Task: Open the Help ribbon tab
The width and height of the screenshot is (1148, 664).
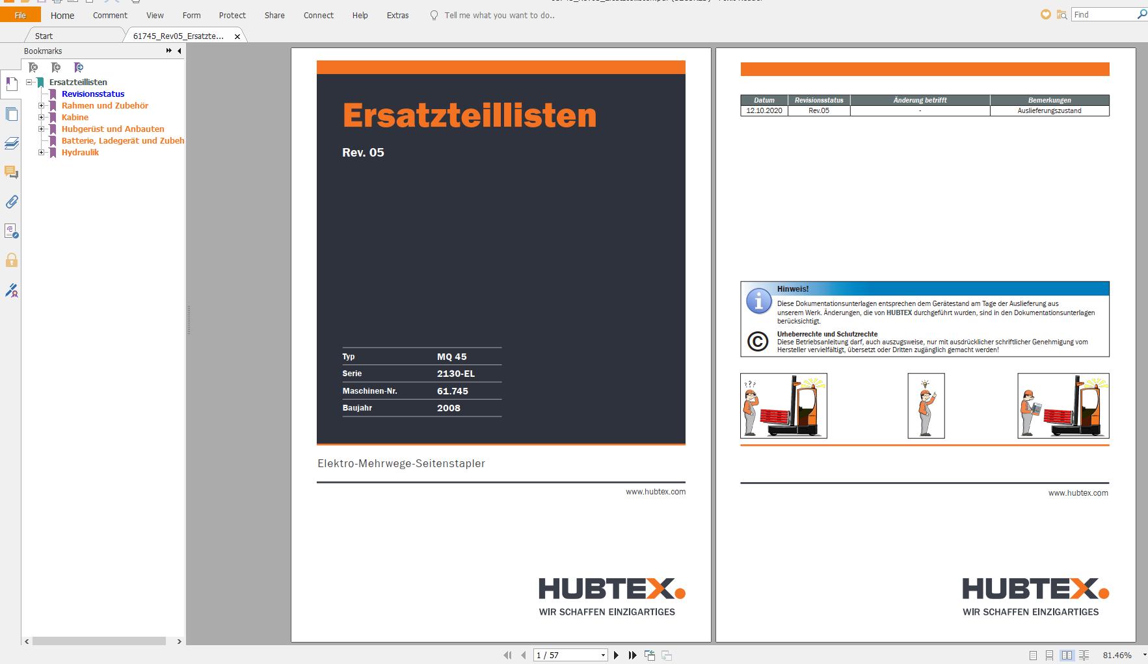Action: tap(360, 15)
